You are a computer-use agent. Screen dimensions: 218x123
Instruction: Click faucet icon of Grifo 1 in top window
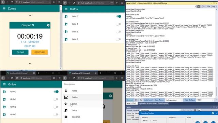(66, 24)
